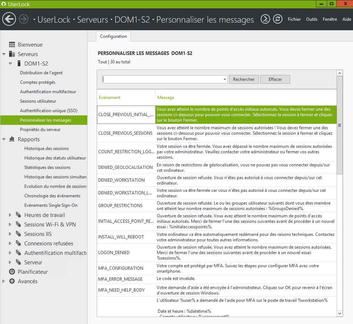
Task: Collapse the Rapports tree node
Action: point(4,139)
